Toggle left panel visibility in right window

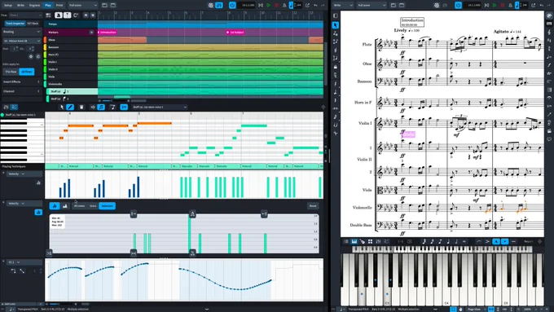coord(336,16)
